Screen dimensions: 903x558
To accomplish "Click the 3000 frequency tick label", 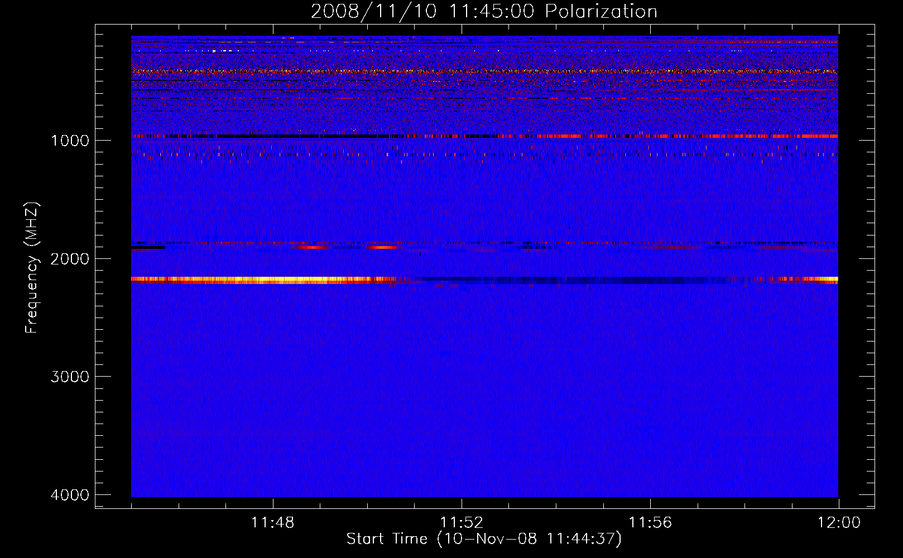I will tap(69, 377).
